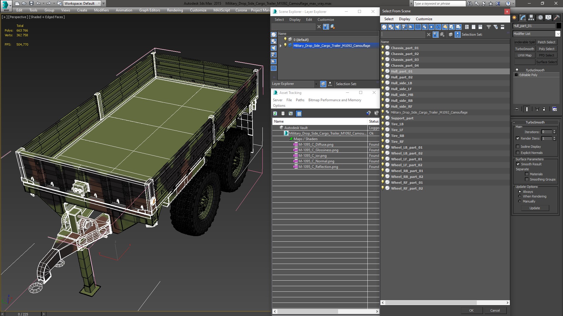The width and height of the screenshot is (563, 316).
Task: Click UVW Map modifier button
Action: [x=525, y=55]
